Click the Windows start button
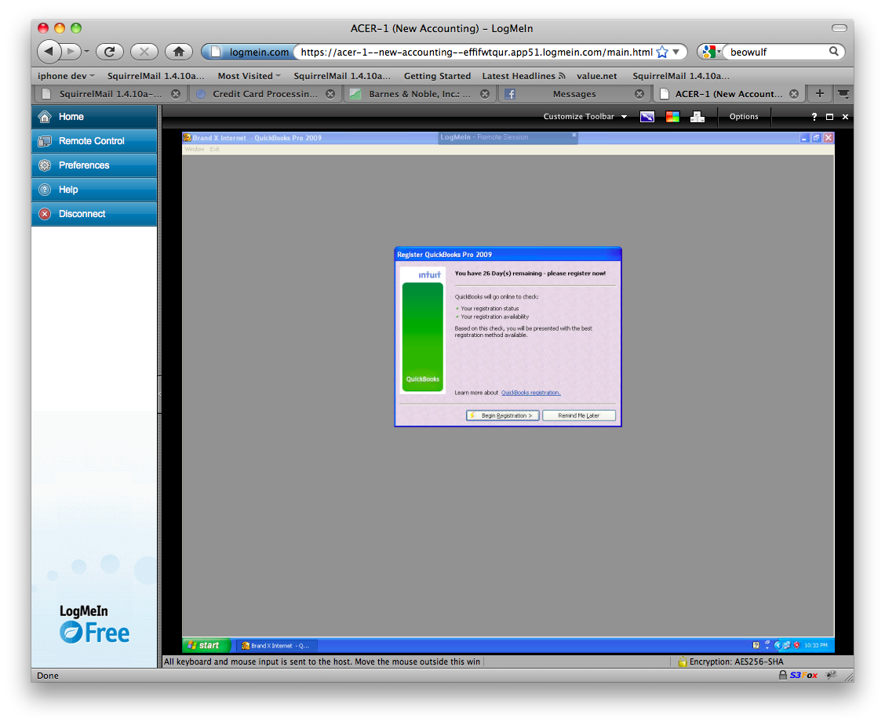Viewport: 885px width, 725px height. 206,645
